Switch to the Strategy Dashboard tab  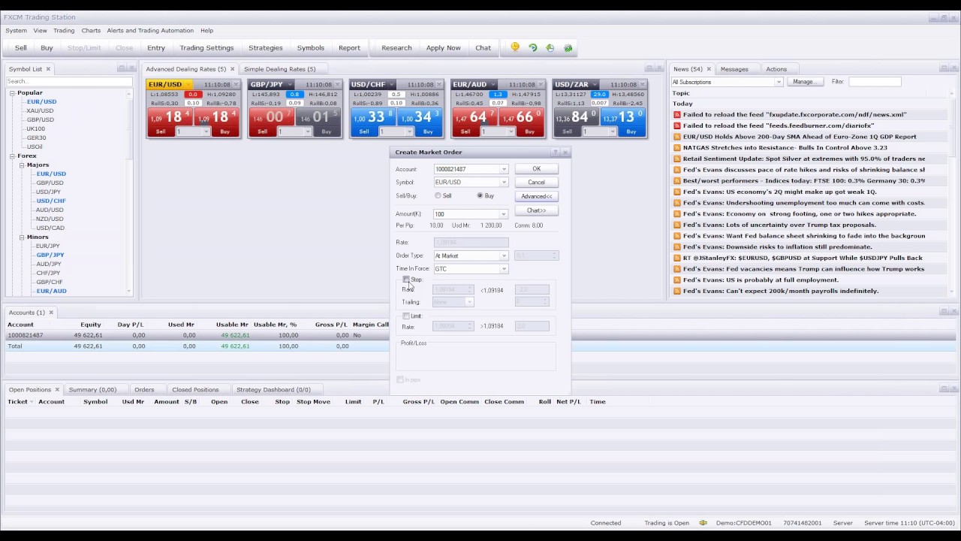[x=273, y=389]
